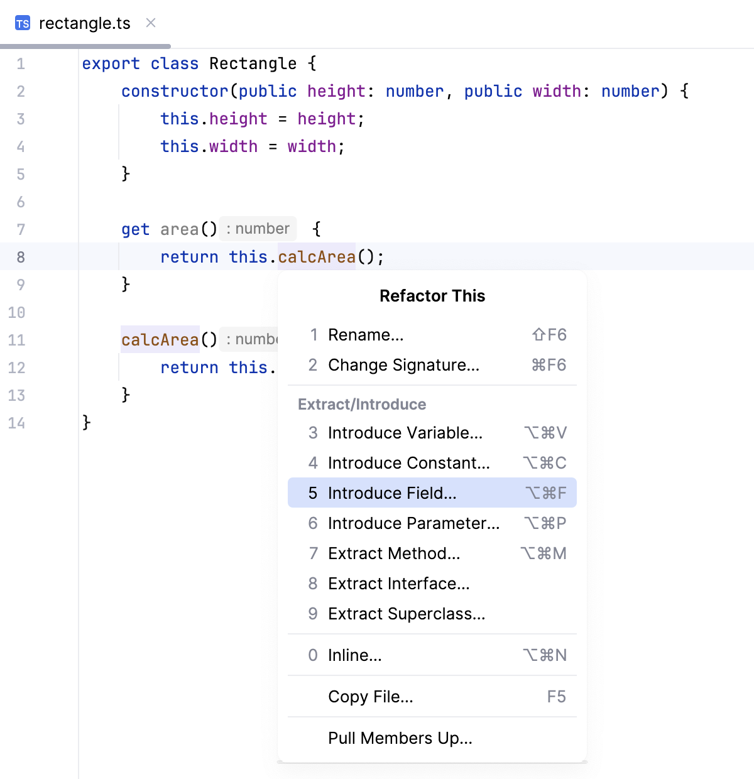Click the Inline refactoring entry
Viewport: 754px width, 779px height.
355,655
